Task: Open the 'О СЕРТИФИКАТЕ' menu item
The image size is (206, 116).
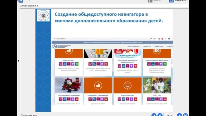Action: coord(134,46)
